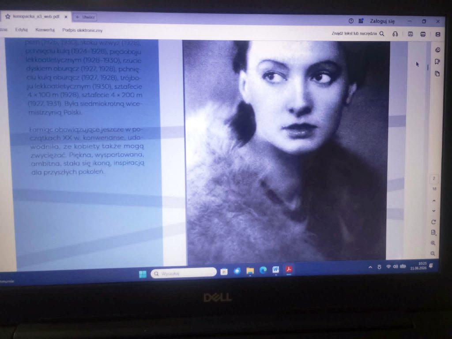The height and width of the screenshot is (339, 452).
Task: Click the text 'dla przyszłych pokoleń'
Action: click(x=68, y=172)
